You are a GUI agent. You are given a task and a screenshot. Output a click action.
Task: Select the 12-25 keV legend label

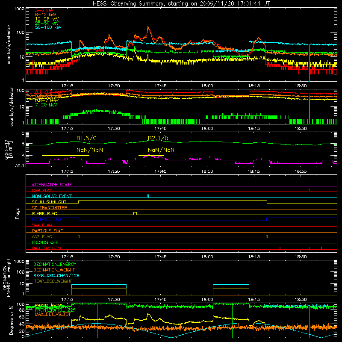point(47,19)
